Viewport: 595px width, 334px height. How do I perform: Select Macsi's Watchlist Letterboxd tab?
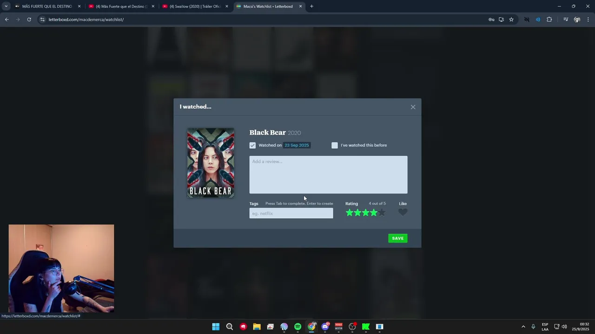pyautogui.click(x=268, y=6)
